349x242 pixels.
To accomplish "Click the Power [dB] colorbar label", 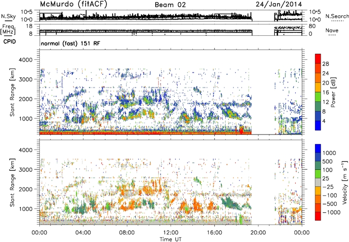I will point(333,92).
